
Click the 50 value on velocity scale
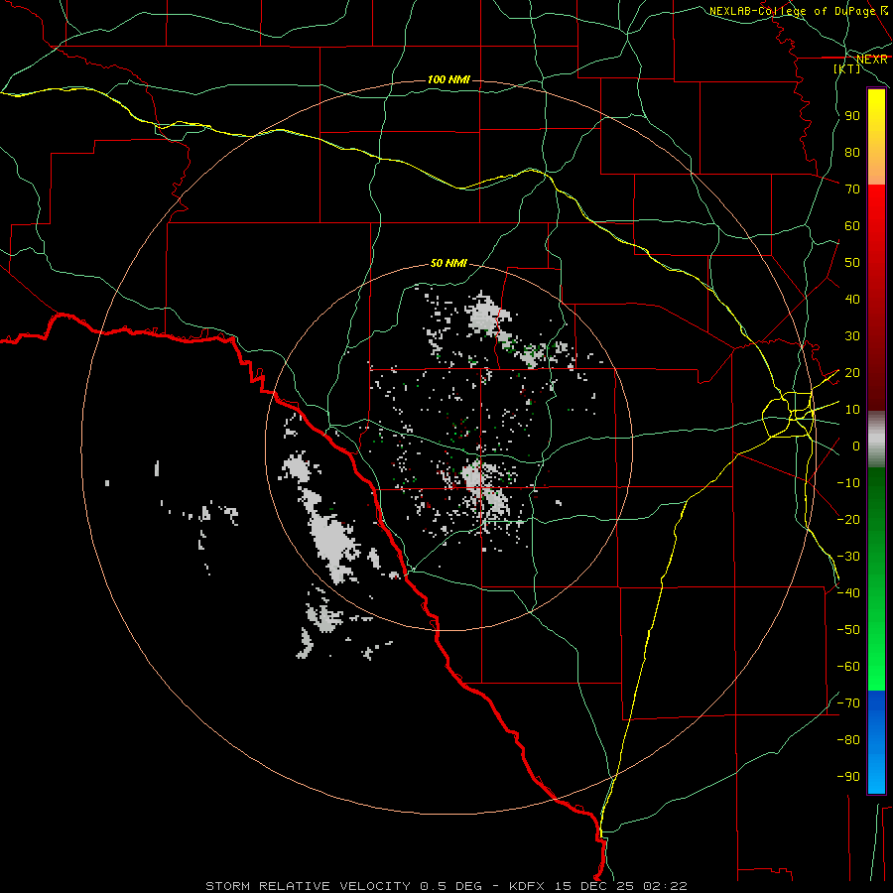point(852,263)
